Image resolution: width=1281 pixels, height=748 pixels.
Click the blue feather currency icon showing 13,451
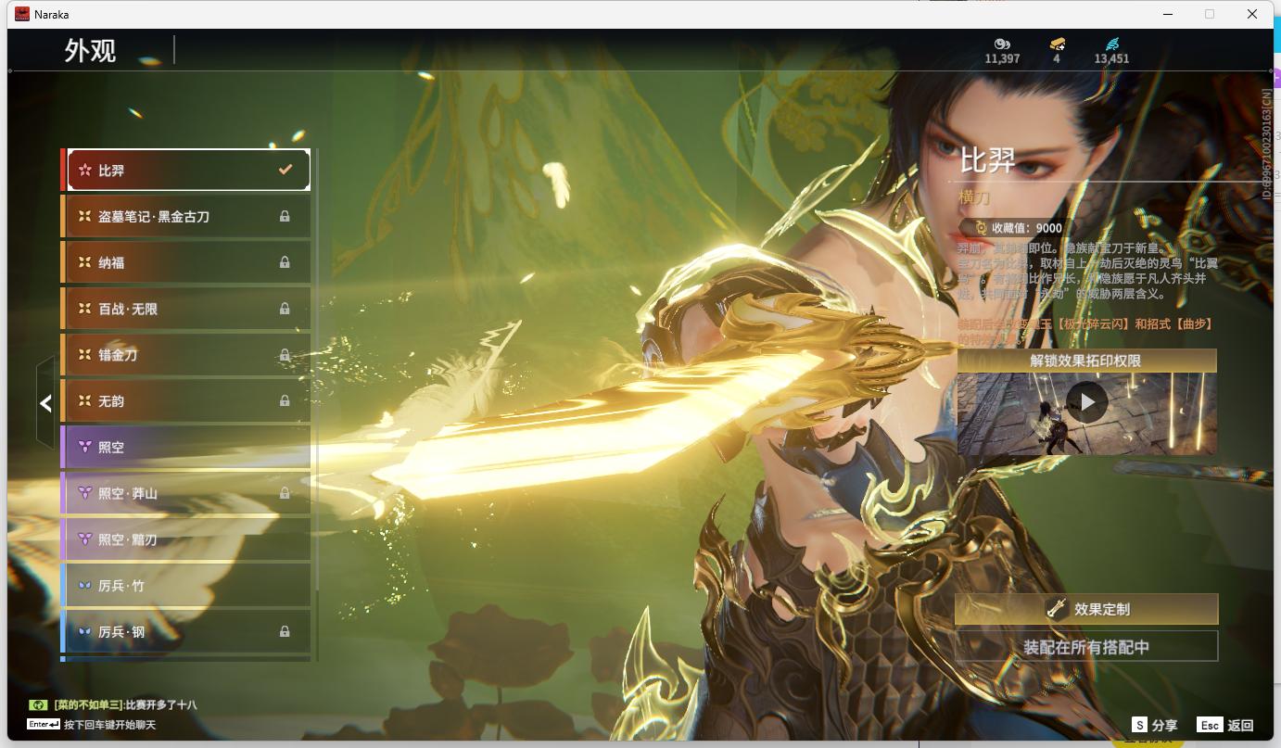[x=1112, y=44]
